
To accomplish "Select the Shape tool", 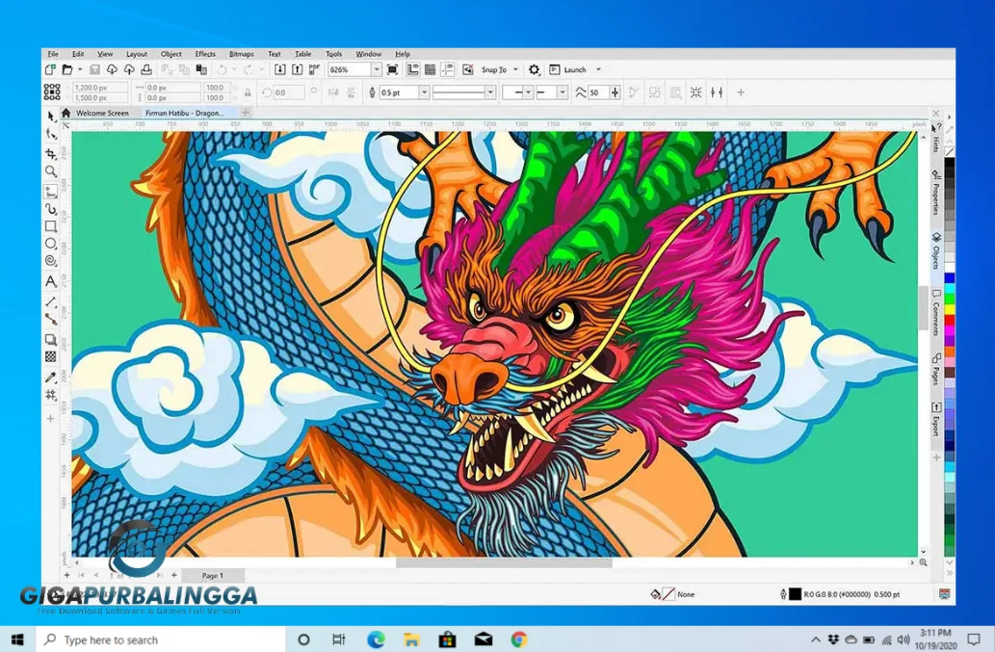I will [51, 133].
